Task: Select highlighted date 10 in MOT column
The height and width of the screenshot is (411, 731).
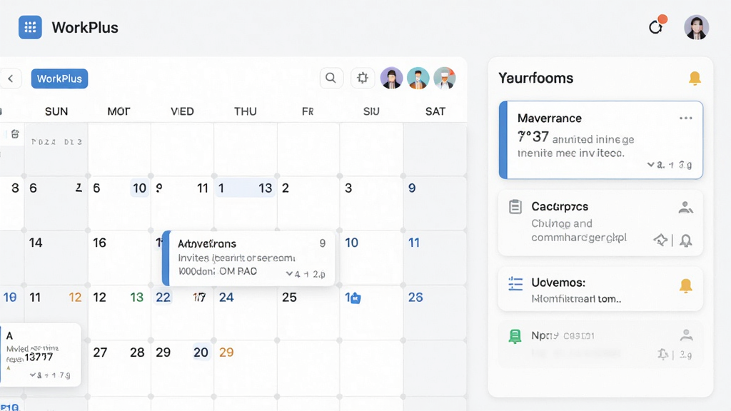Action: 139,188
